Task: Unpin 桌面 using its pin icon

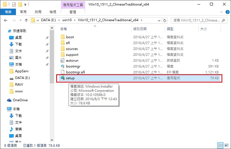Action: click(47, 38)
